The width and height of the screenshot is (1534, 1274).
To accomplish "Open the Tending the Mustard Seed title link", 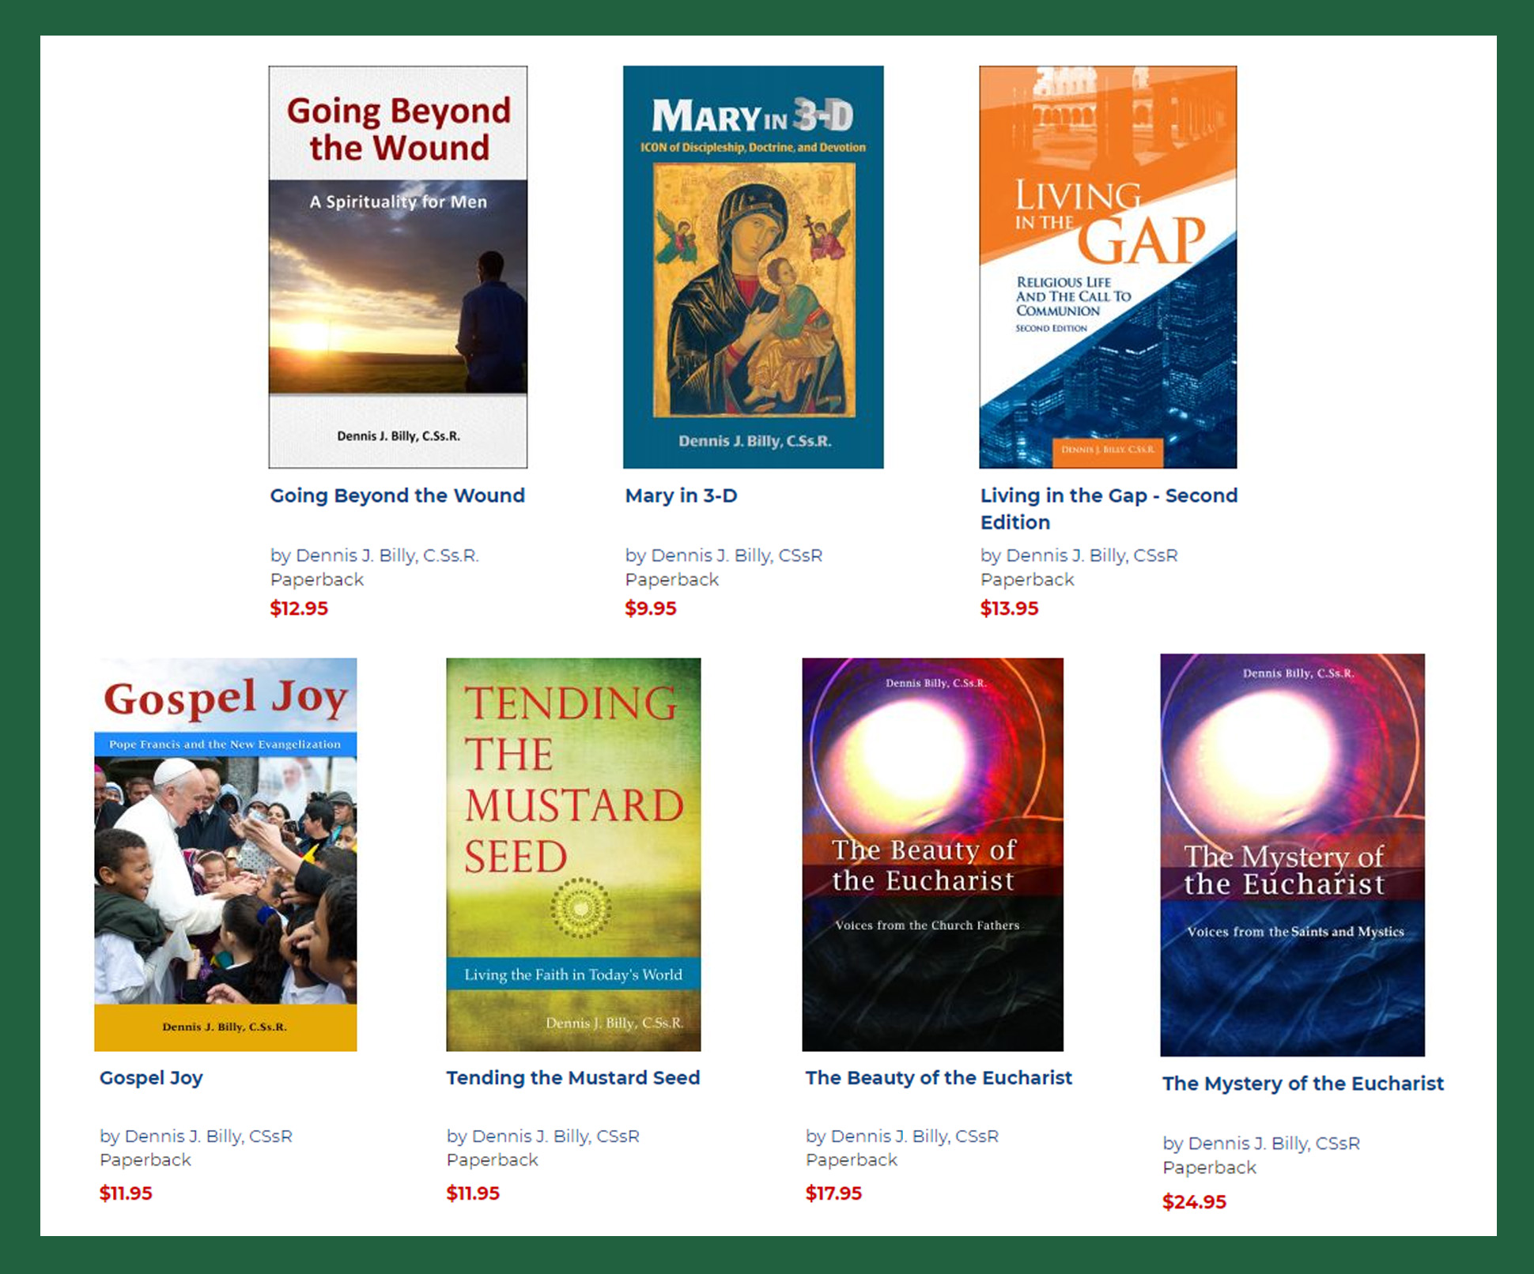I will click(x=573, y=1078).
